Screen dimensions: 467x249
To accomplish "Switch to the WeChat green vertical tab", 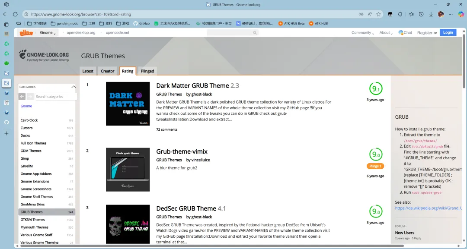I will click(x=6, y=63).
